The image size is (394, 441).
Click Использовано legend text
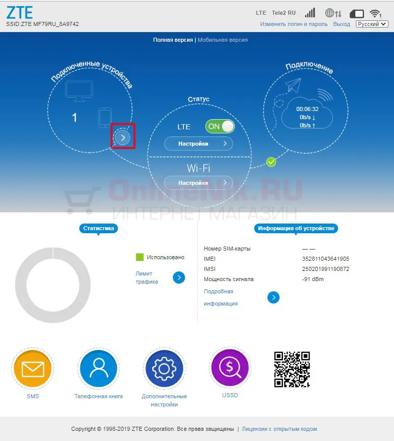165,257
